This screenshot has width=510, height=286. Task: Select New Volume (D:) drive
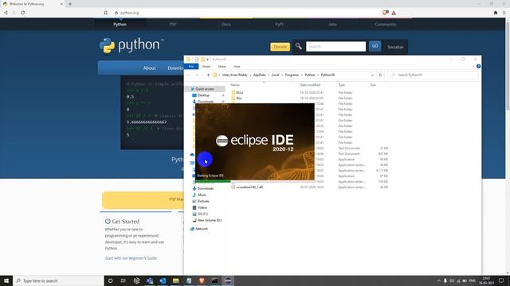pos(210,220)
